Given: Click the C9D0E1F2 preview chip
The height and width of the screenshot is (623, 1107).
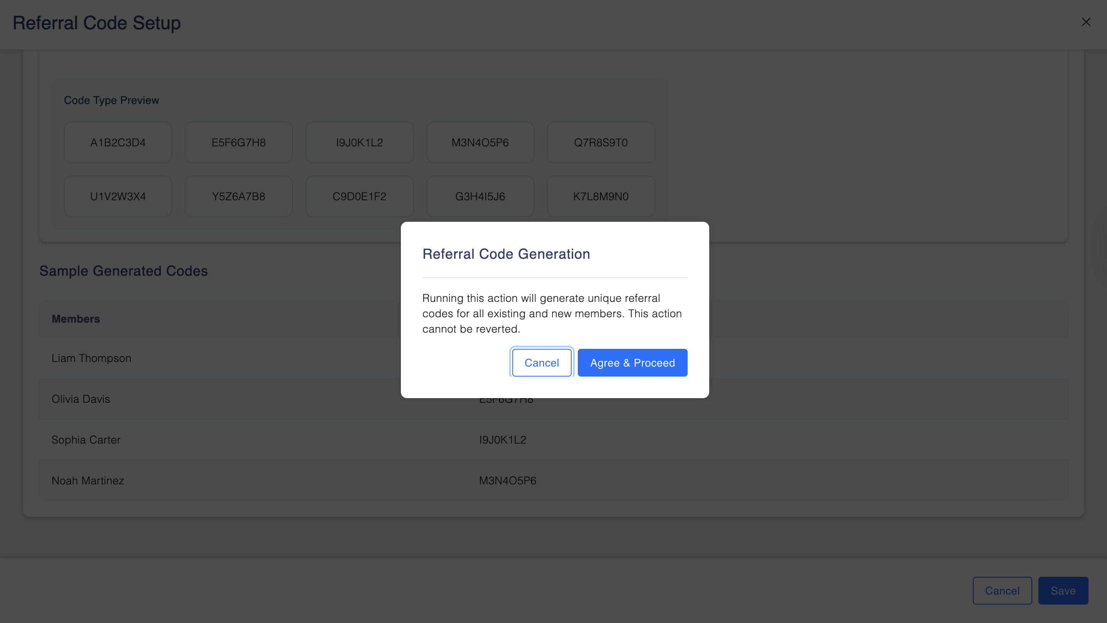Looking at the screenshot, I should 359,196.
